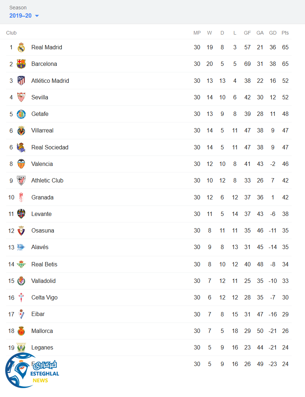Screen dimensions: 305x397
Task: Click the Valencia bat crest icon
Action: click(x=21, y=164)
